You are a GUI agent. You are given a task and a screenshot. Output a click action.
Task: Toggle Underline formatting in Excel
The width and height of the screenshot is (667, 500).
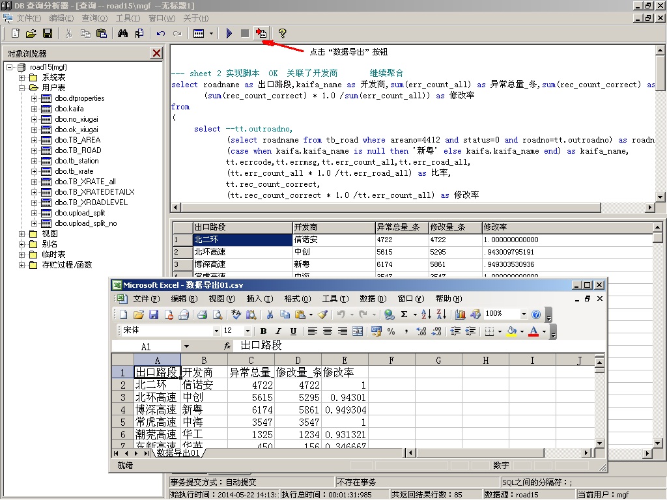(293, 331)
